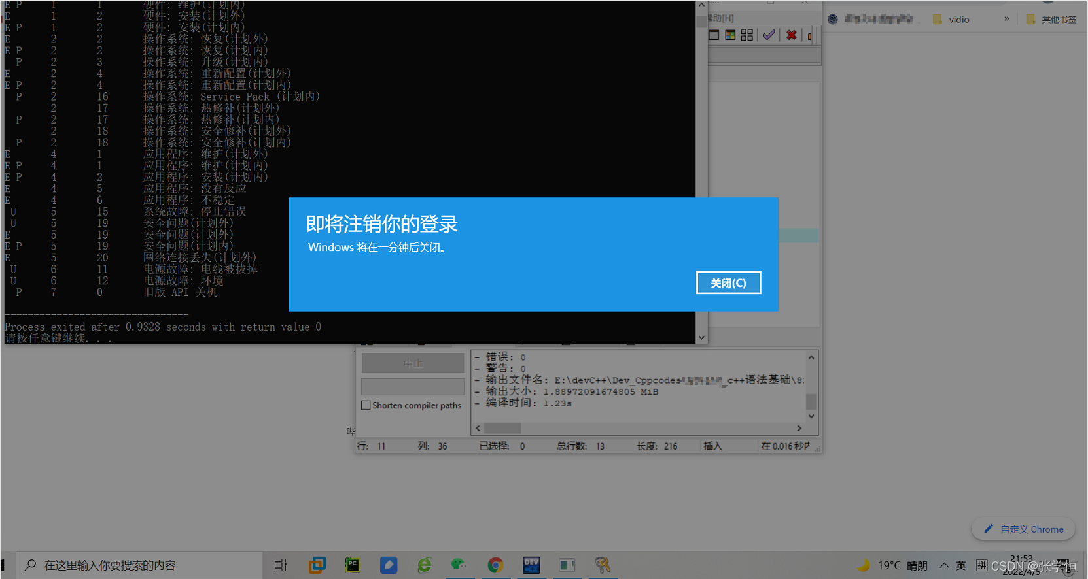Click the 操作系统: Service Pack (计划内) console line
The width and height of the screenshot is (1088, 579).
(232, 97)
